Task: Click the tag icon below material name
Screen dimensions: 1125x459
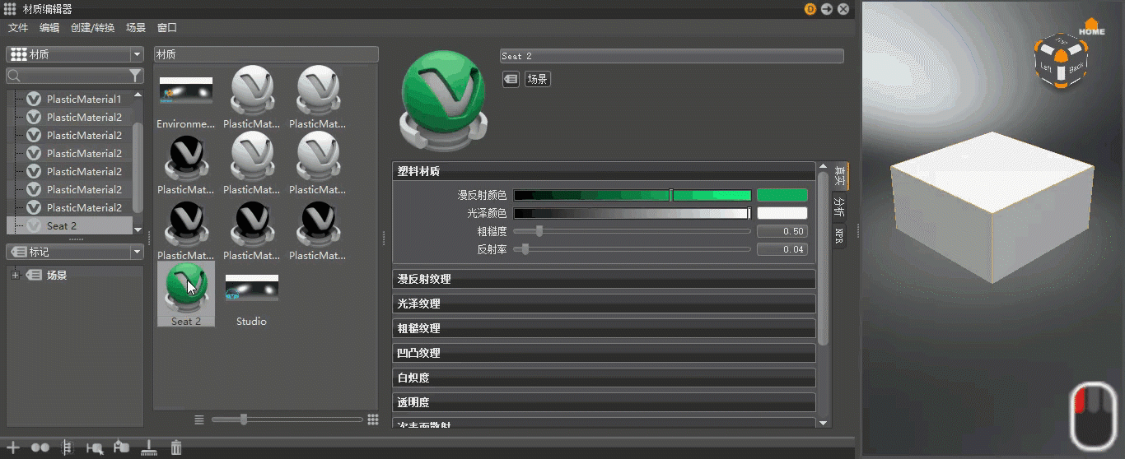Action: 511,79
